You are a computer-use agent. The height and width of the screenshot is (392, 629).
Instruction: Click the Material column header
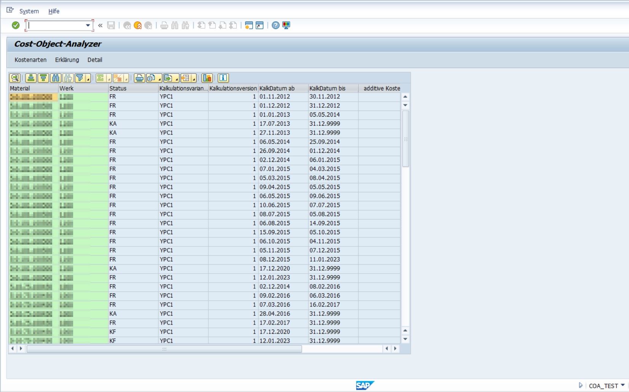click(33, 88)
